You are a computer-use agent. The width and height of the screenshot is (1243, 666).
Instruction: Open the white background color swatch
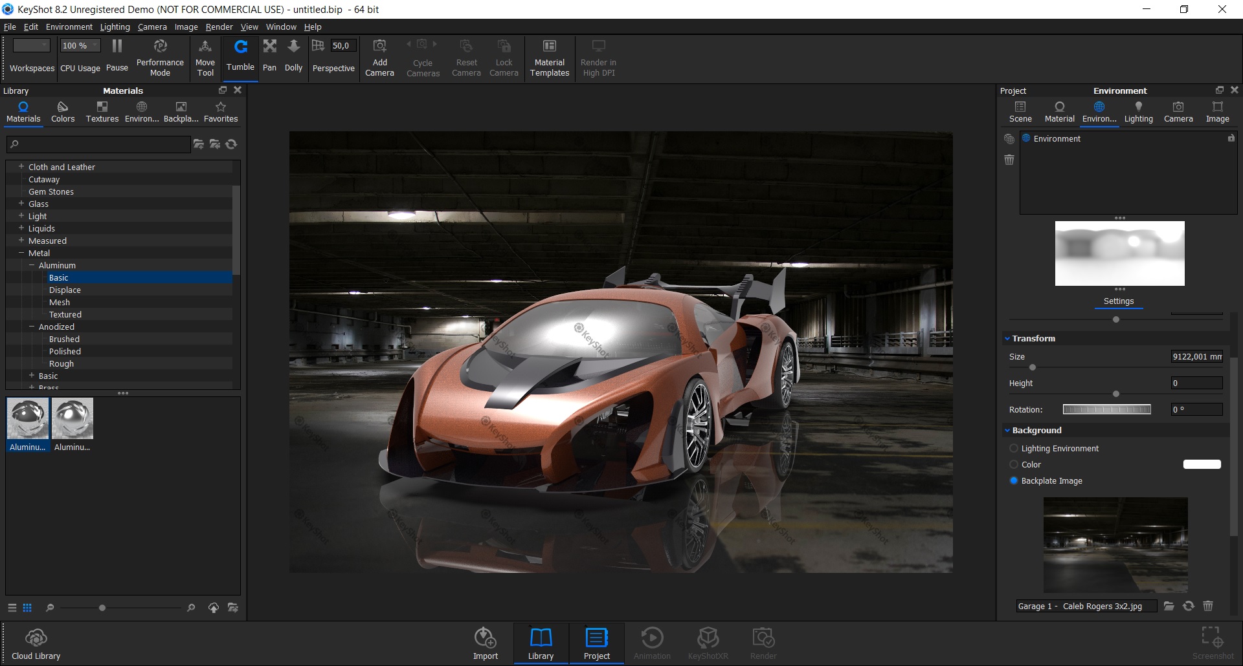[1202, 464]
